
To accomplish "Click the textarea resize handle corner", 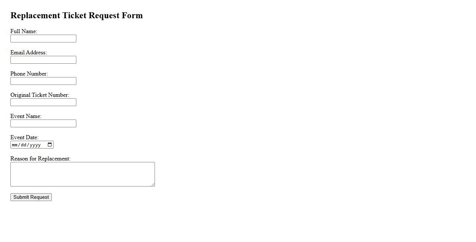I will click(153, 184).
